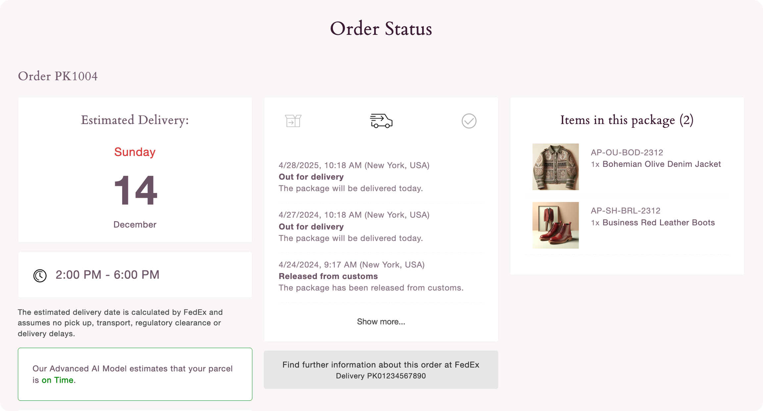Click the Order PK1004 heading

[58, 76]
